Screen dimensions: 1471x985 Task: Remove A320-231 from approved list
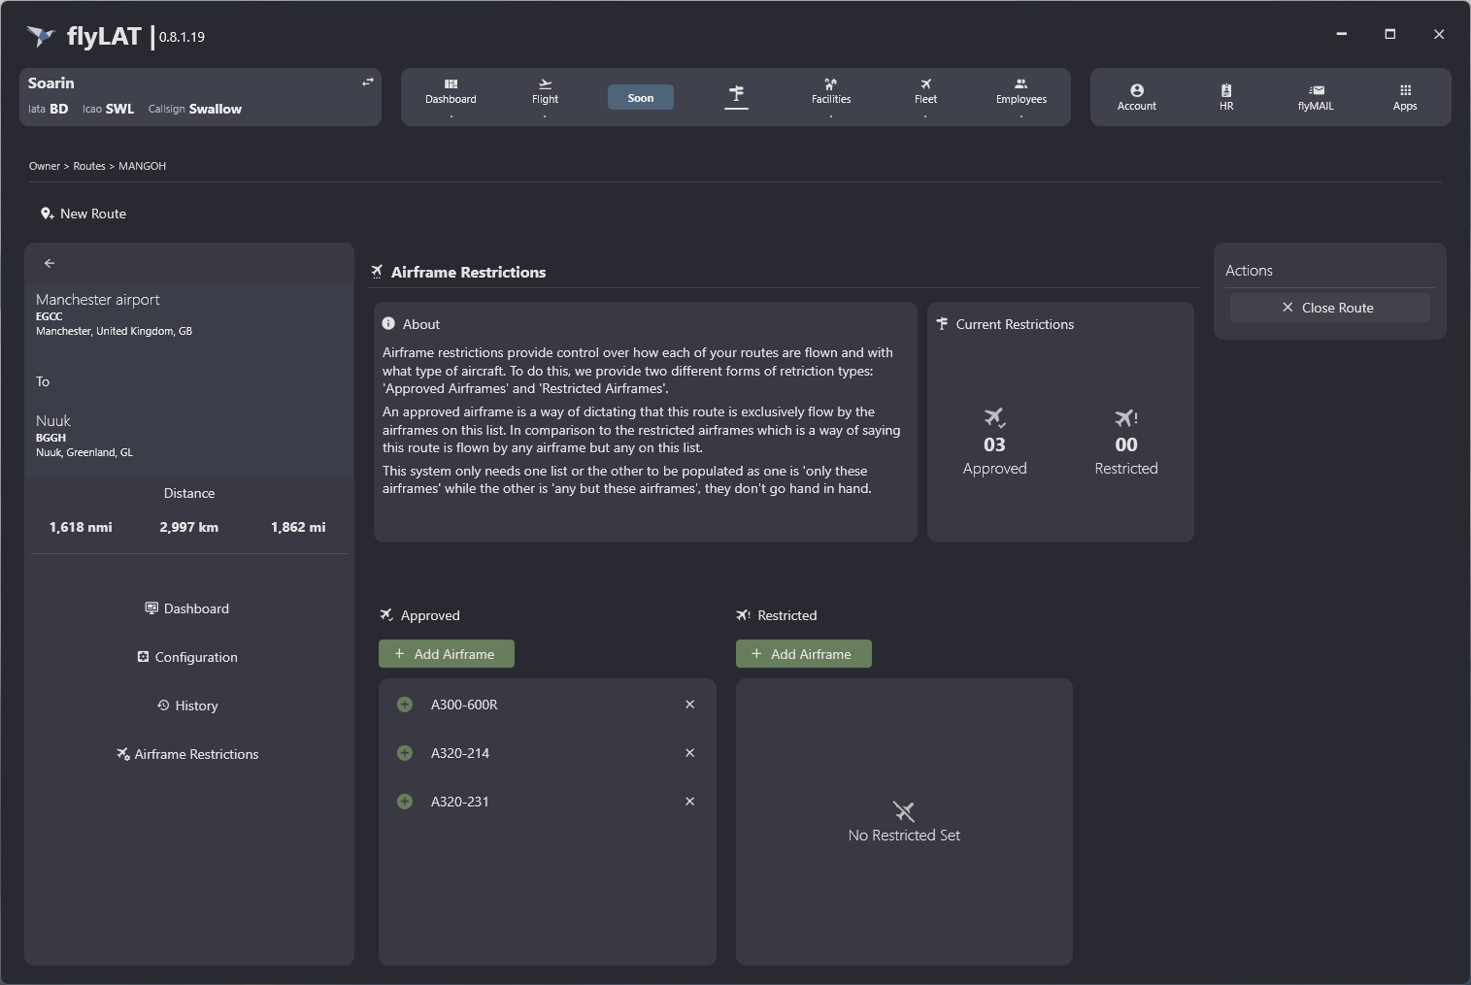point(689,802)
